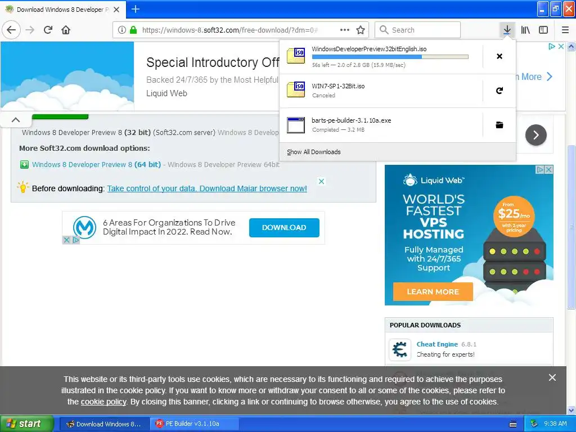Click the Liquid Web VPS hosting ad image

click(x=469, y=235)
